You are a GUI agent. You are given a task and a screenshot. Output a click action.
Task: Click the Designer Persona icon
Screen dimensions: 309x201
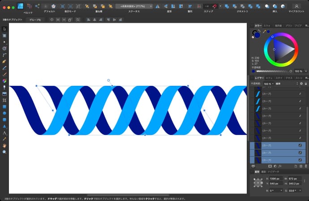20,6
